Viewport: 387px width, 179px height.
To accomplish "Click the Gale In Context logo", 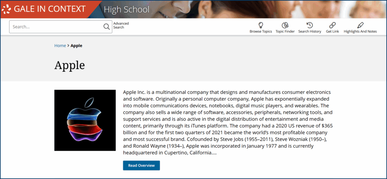I will coord(44,9).
